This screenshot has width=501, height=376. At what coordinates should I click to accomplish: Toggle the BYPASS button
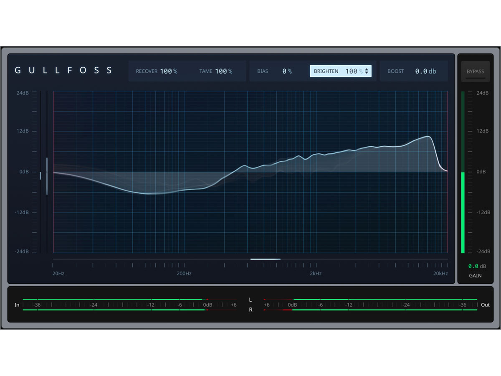[475, 71]
